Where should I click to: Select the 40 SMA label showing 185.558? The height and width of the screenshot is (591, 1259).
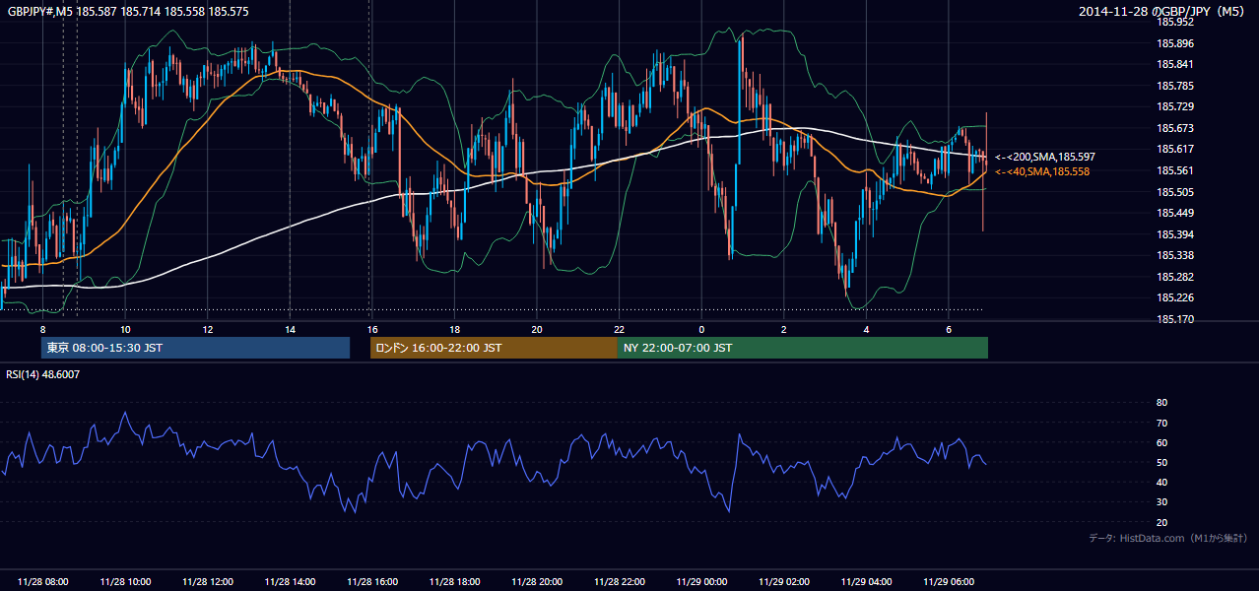pos(1042,171)
